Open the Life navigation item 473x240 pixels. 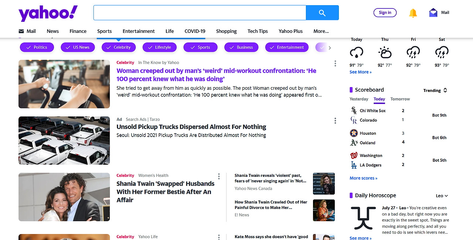(x=170, y=31)
